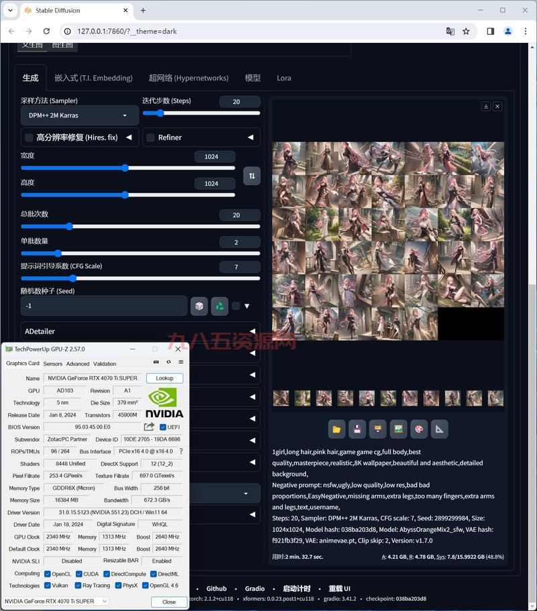Open the Chrome three-dot menu
537x611 pixels.
click(526, 31)
